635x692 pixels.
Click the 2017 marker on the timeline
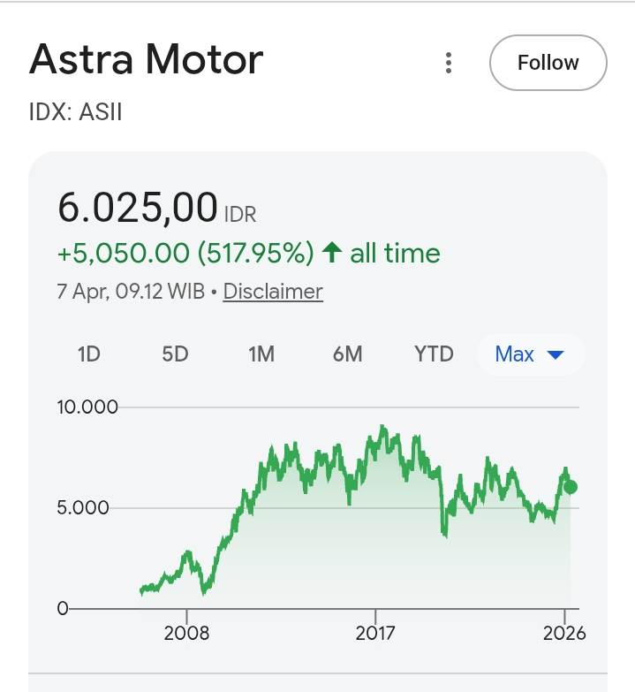tap(376, 633)
